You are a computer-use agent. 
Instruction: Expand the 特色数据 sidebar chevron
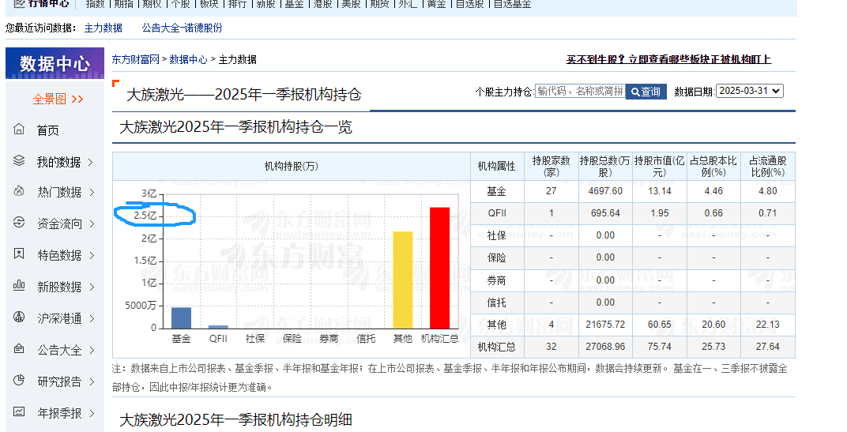pos(92,255)
